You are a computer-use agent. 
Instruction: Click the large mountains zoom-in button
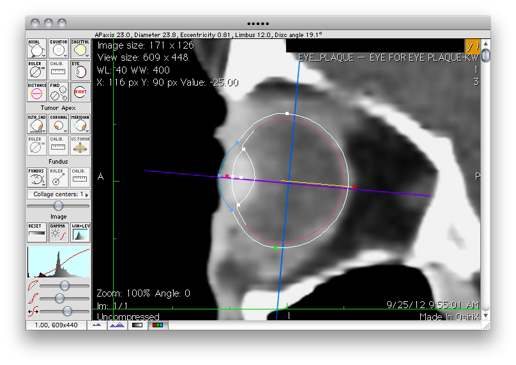(116, 325)
